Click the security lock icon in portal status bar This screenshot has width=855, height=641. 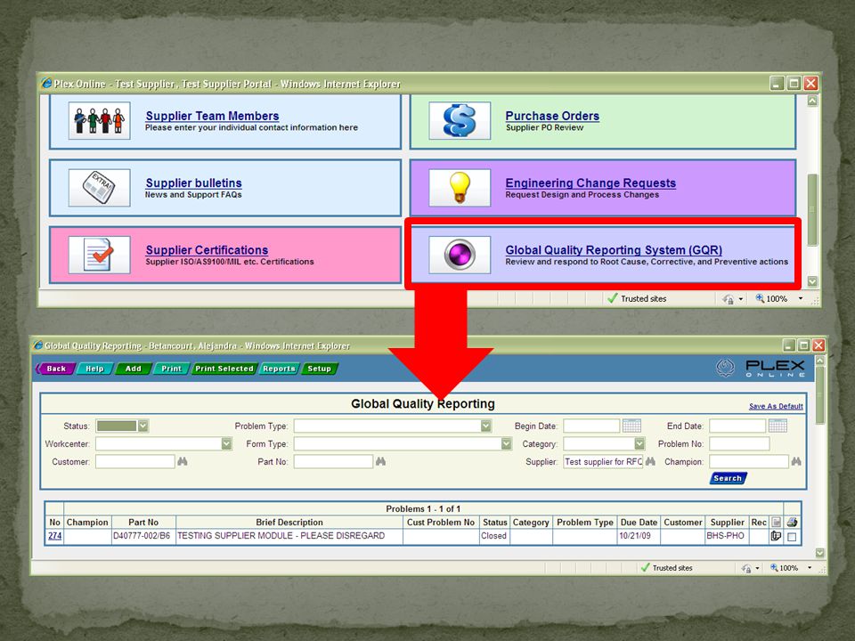pyautogui.click(x=728, y=299)
